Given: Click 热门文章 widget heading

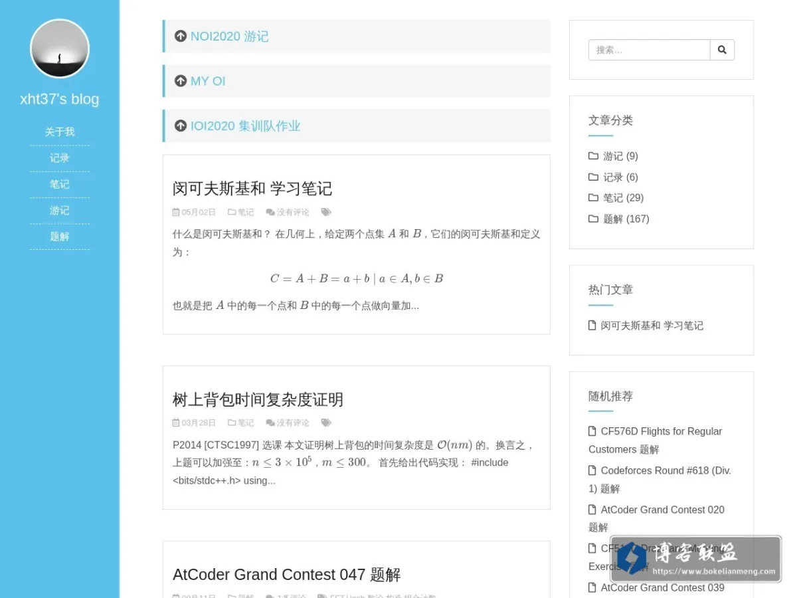Looking at the screenshot, I should click(x=610, y=290).
